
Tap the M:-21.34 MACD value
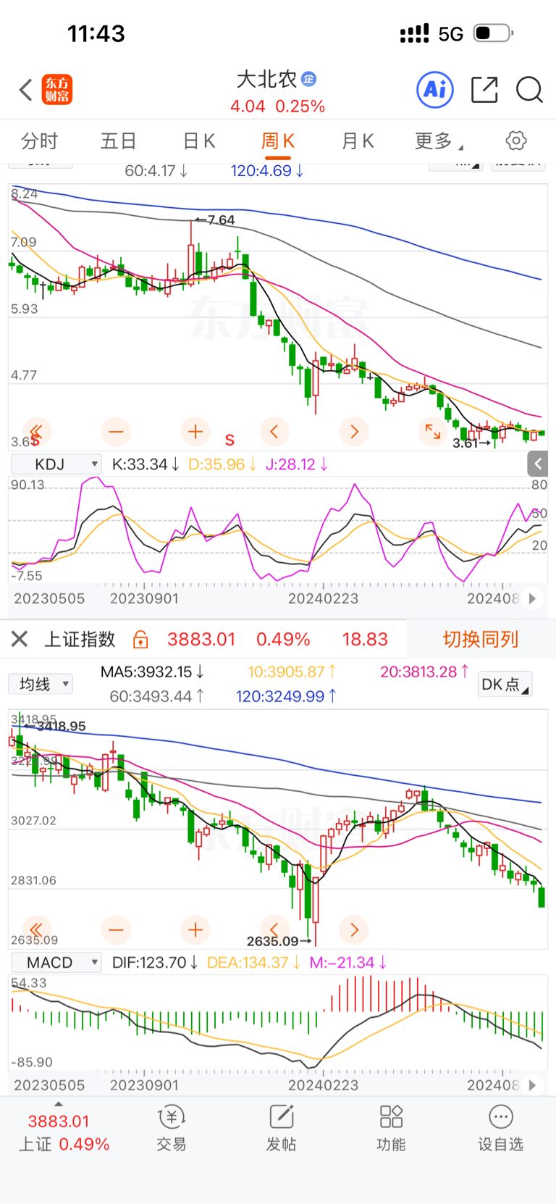click(x=348, y=962)
